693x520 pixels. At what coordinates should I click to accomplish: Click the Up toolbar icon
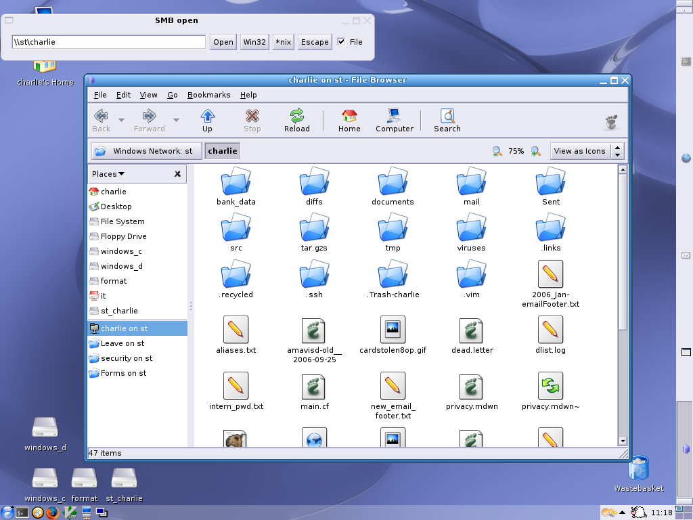[207, 120]
